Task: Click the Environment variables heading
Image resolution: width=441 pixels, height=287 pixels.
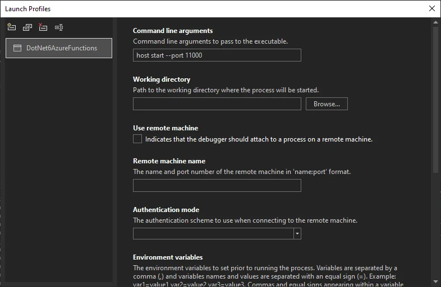Action: pyautogui.click(x=168, y=257)
